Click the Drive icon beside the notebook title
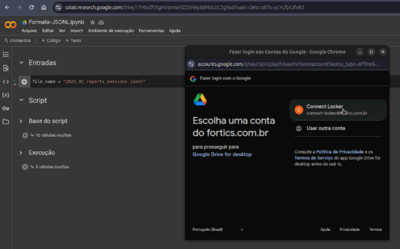Screen dimensions: 400x249 pyautogui.click(x=24, y=22)
